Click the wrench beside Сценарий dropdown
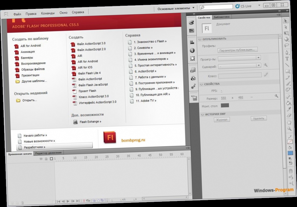Viewport: 297px width, 207px height. click(266, 65)
